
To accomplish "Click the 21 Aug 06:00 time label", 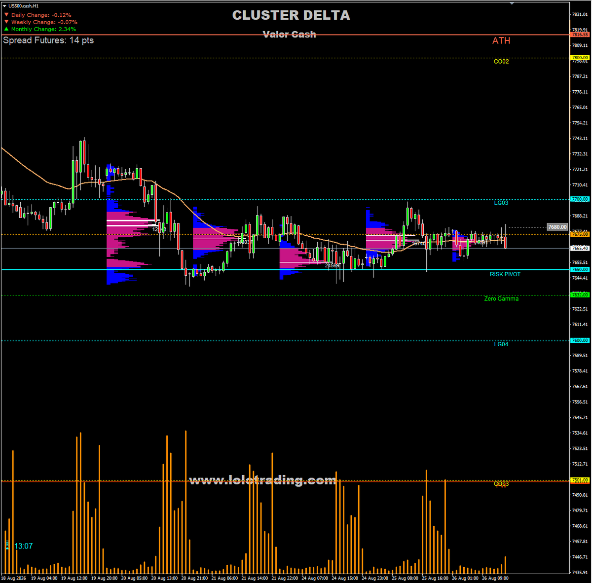I will [x=225, y=578].
